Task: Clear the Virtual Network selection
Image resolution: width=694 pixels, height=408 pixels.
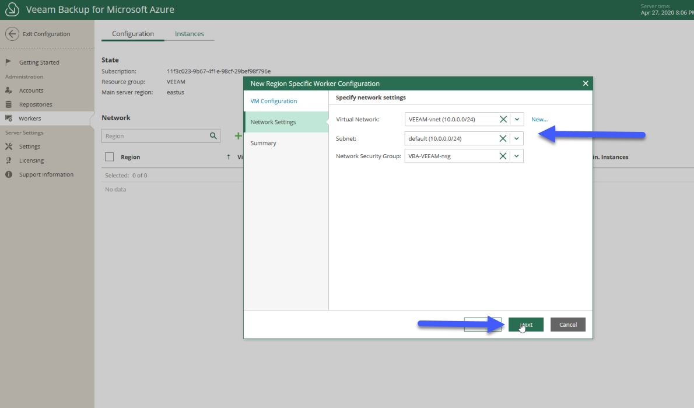Action: (x=503, y=119)
